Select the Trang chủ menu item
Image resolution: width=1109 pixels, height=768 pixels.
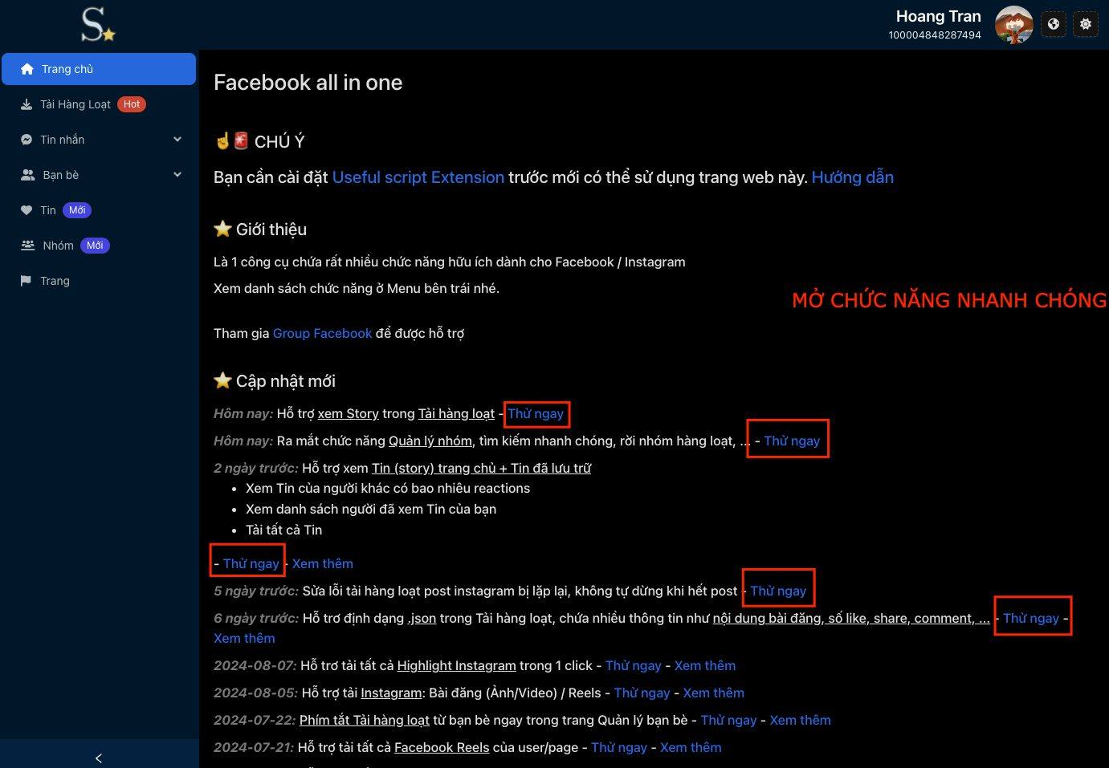coord(99,69)
